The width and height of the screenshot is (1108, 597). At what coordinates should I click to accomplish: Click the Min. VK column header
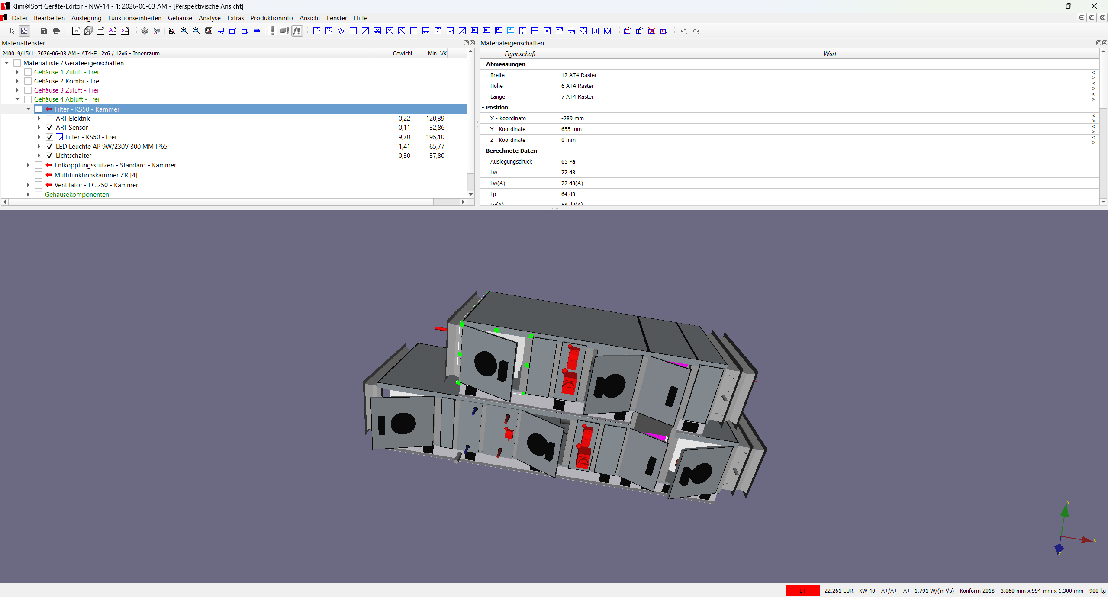tap(431, 54)
